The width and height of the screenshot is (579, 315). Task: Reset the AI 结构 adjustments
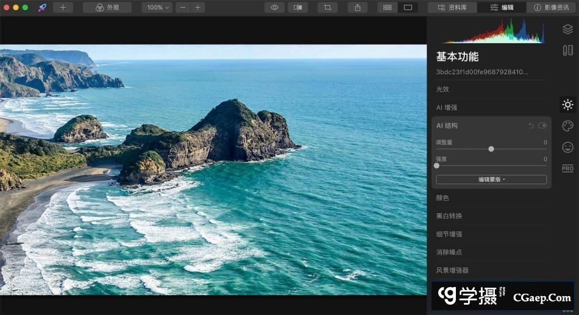(x=531, y=125)
